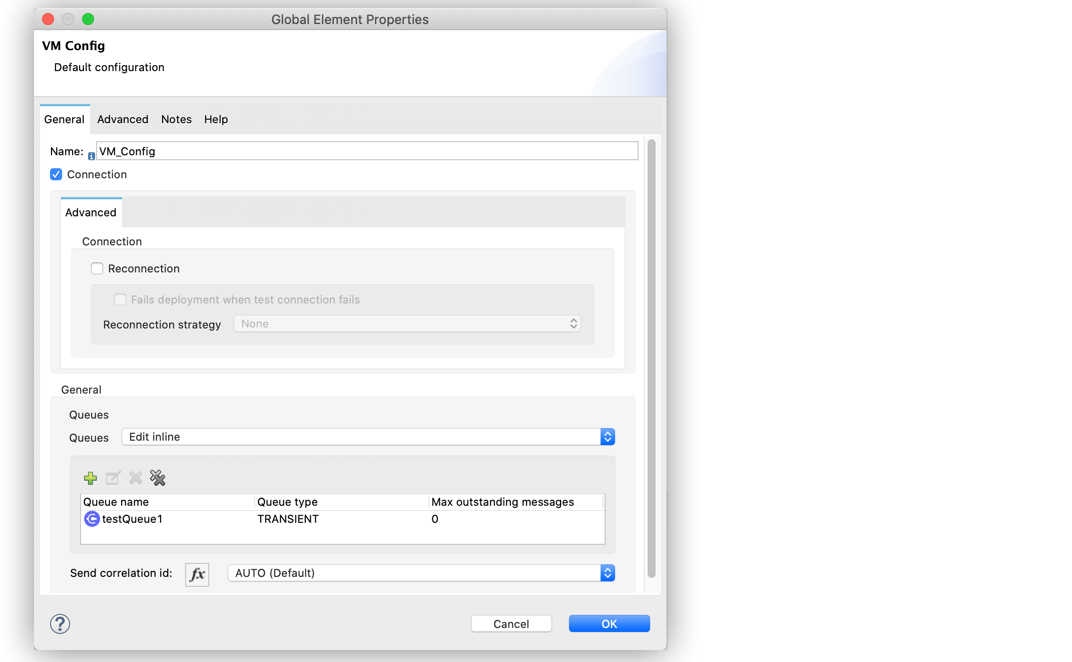The image size is (1072, 662).
Task: Confirm changes with the OK button
Action: [x=609, y=623]
